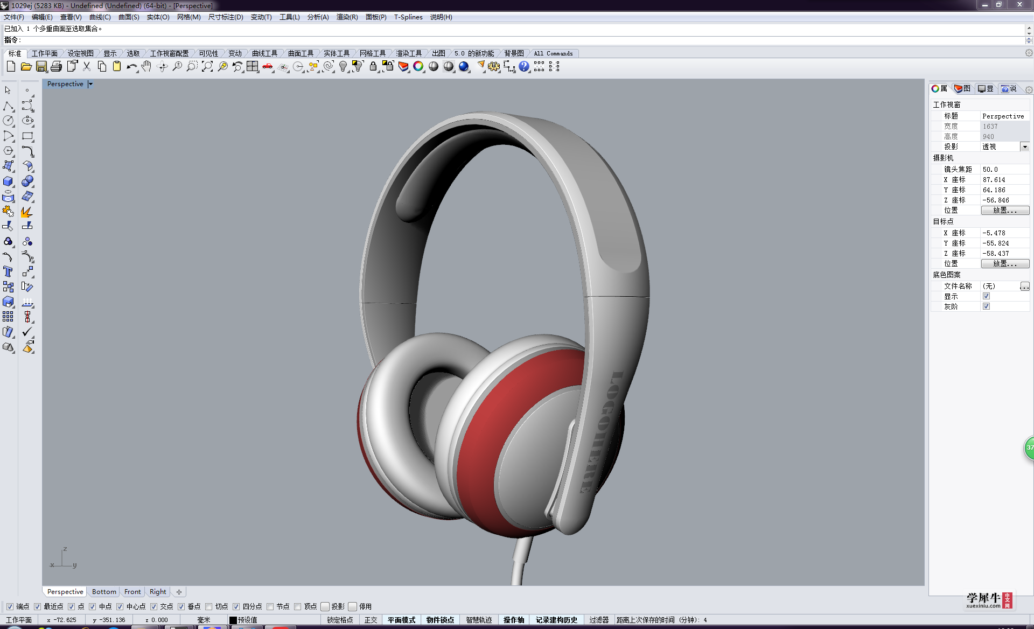The width and height of the screenshot is (1034, 629).
Task: Click the light bulb hide objects icon
Action: click(x=343, y=66)
